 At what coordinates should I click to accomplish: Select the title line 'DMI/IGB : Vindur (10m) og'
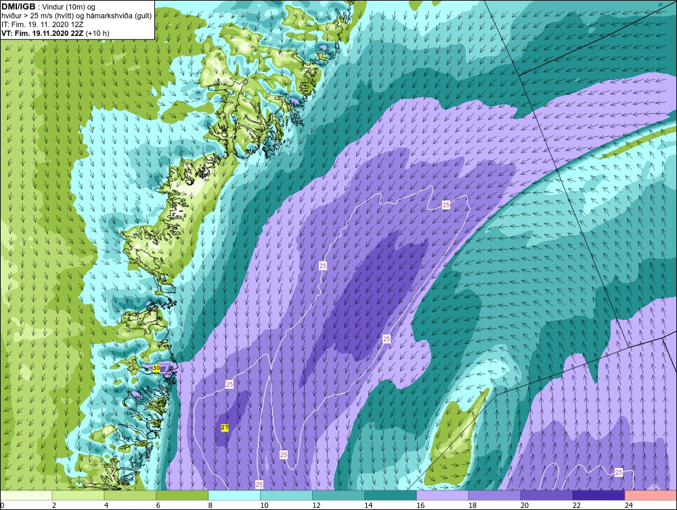[48, 7]
